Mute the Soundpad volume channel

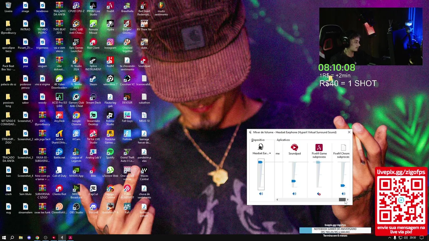click(x=294, y=194)
